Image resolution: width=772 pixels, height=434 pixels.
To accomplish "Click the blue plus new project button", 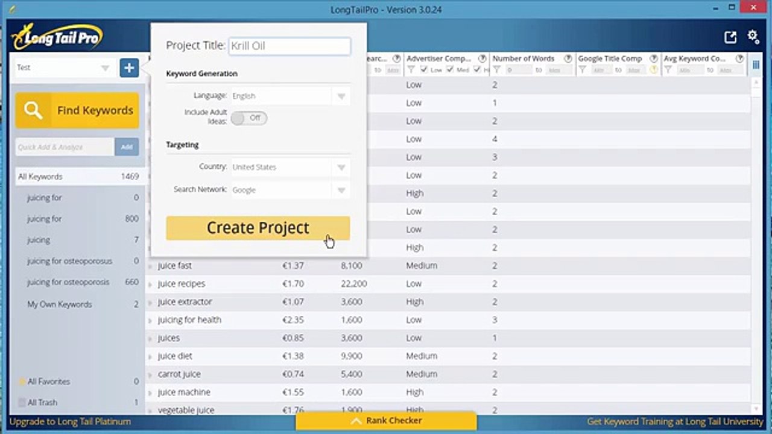I will (x=128, y=68).
